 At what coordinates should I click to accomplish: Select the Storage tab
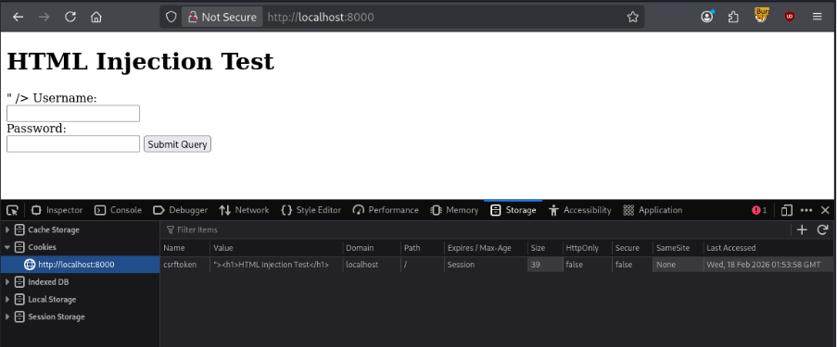pyautogui.click(x=513, y=210)
